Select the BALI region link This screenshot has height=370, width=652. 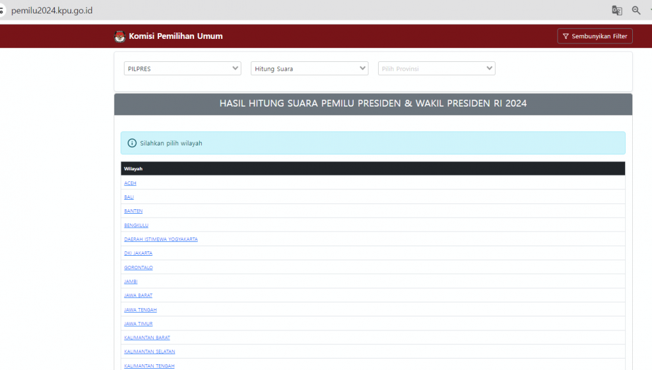tap(129, 197)
